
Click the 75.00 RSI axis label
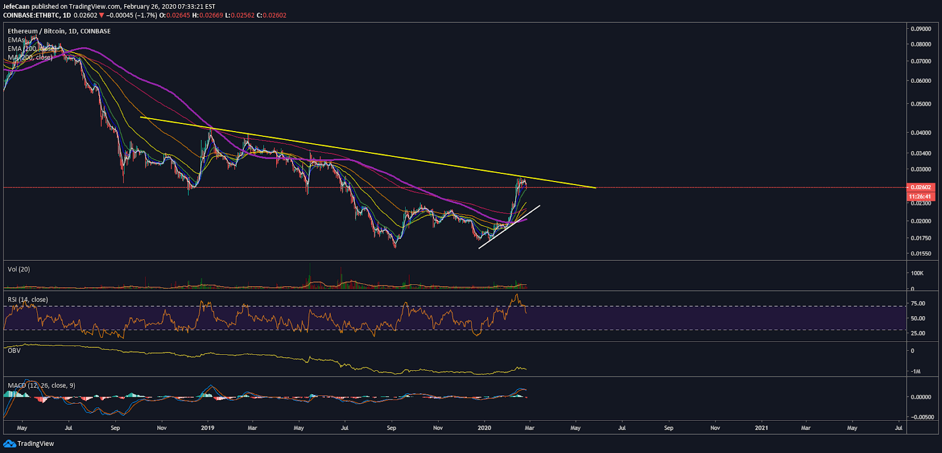(918, 304)
